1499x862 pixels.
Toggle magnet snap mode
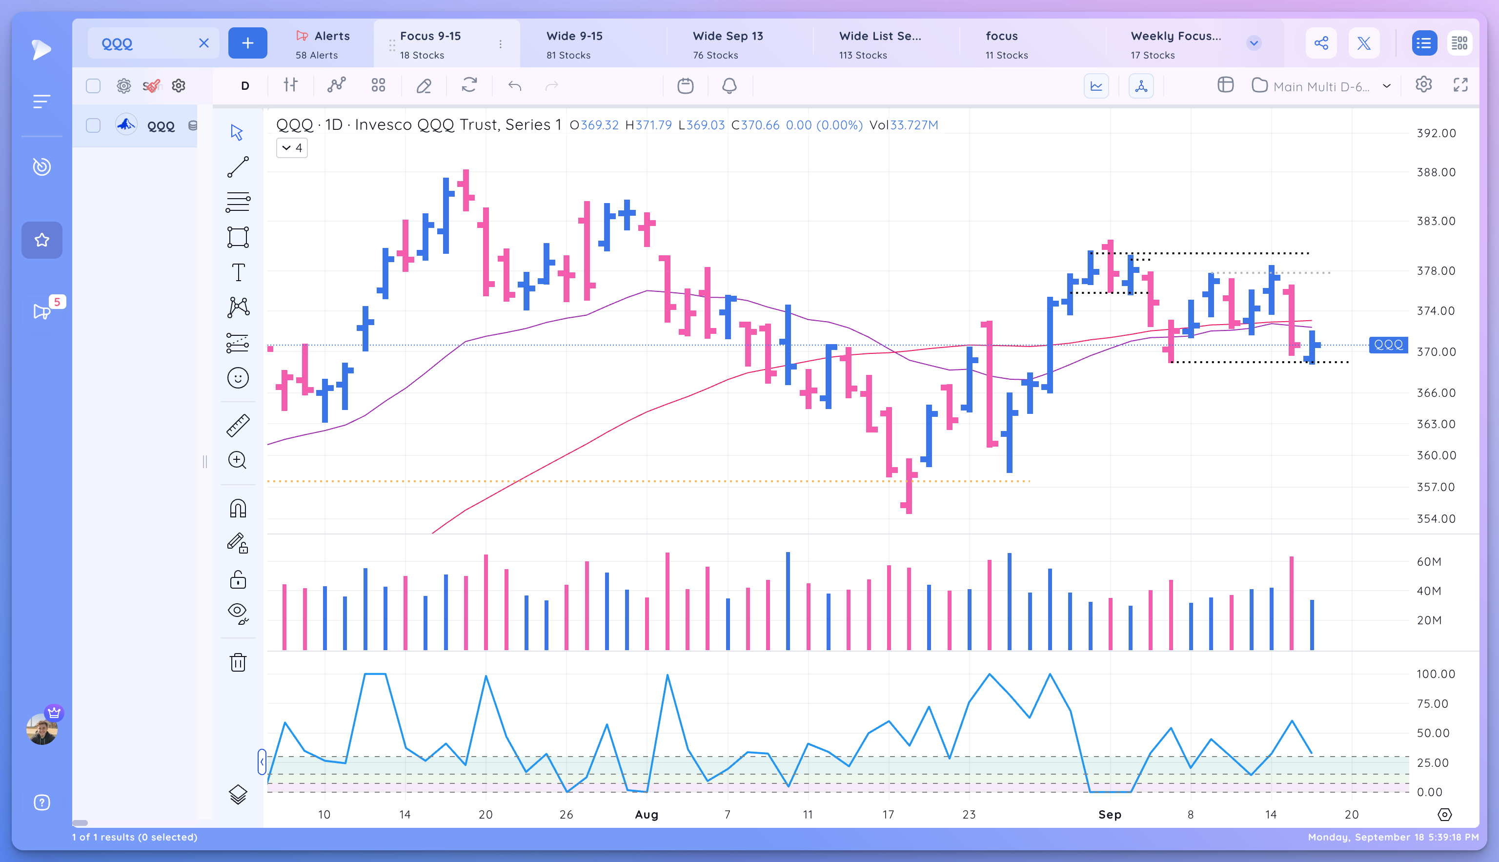[x=237, y=509]
